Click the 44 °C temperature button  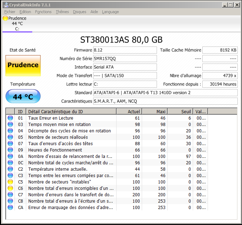[x=23, y=96]
